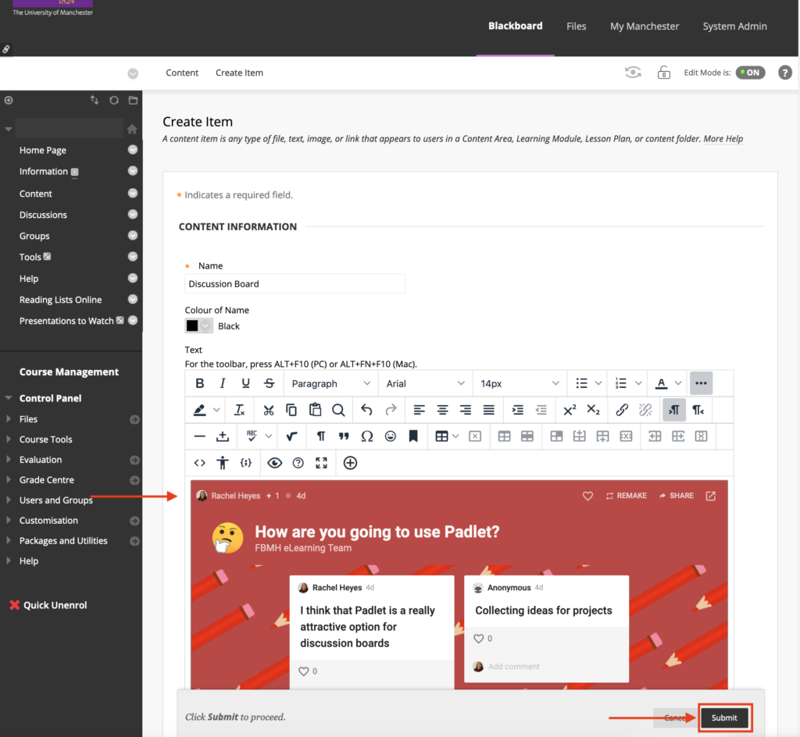Toggle show invisible paragraph marks
The height and width of the screenshot is (737, 800).
tap(321, 436)
